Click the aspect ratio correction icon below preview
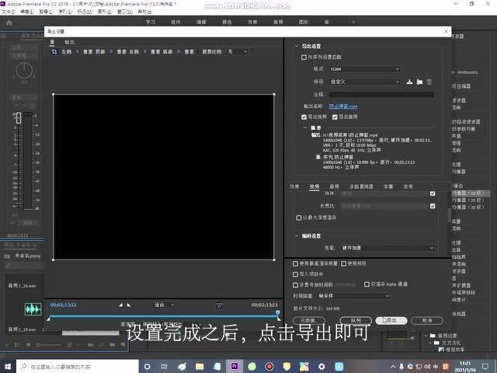Screen dimensions: 497x373 point(219,305)
